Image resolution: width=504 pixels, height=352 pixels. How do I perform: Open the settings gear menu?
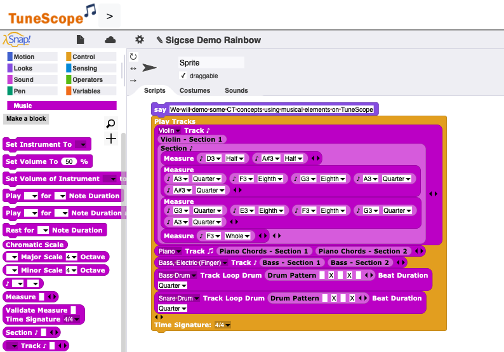pos(140,39)
